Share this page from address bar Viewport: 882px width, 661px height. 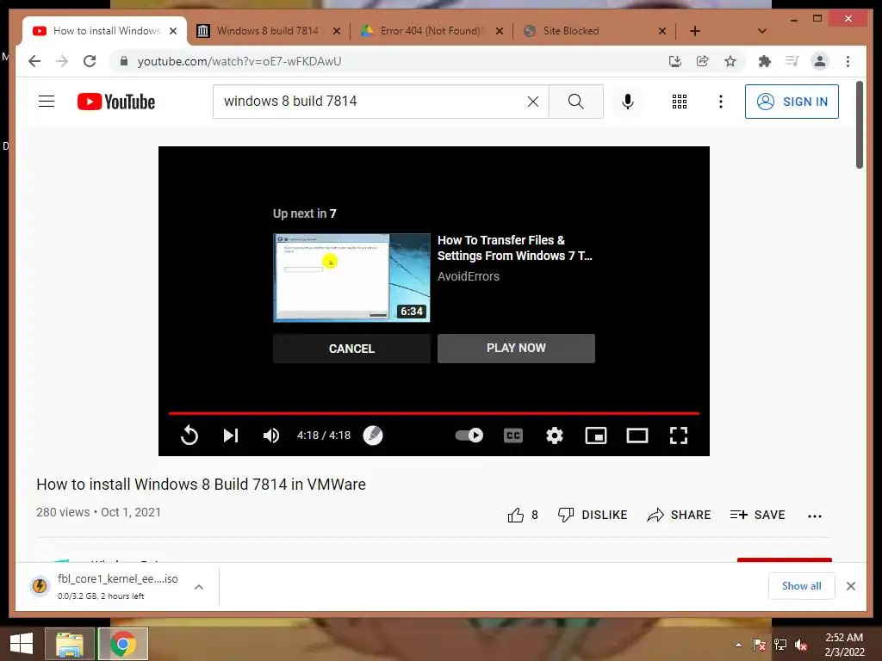tap(703, 61)
